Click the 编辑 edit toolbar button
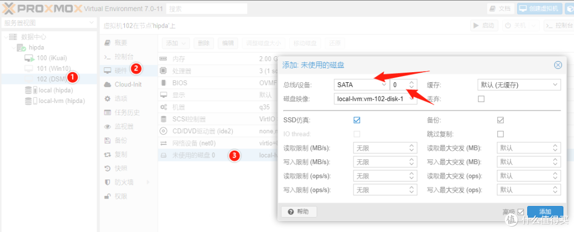This screenshot has width=574, height=232. click(x=228, y=43)
